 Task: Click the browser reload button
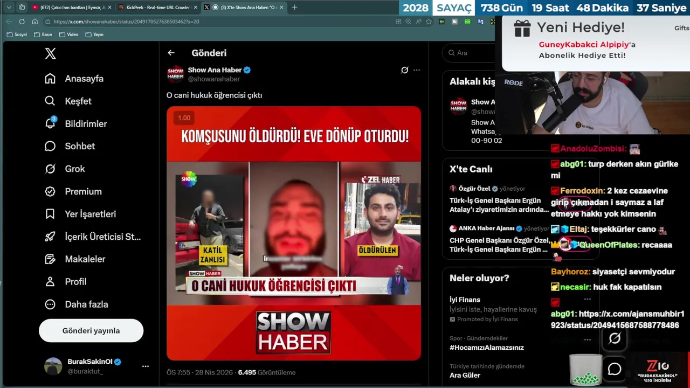click(x=22, y=22)
